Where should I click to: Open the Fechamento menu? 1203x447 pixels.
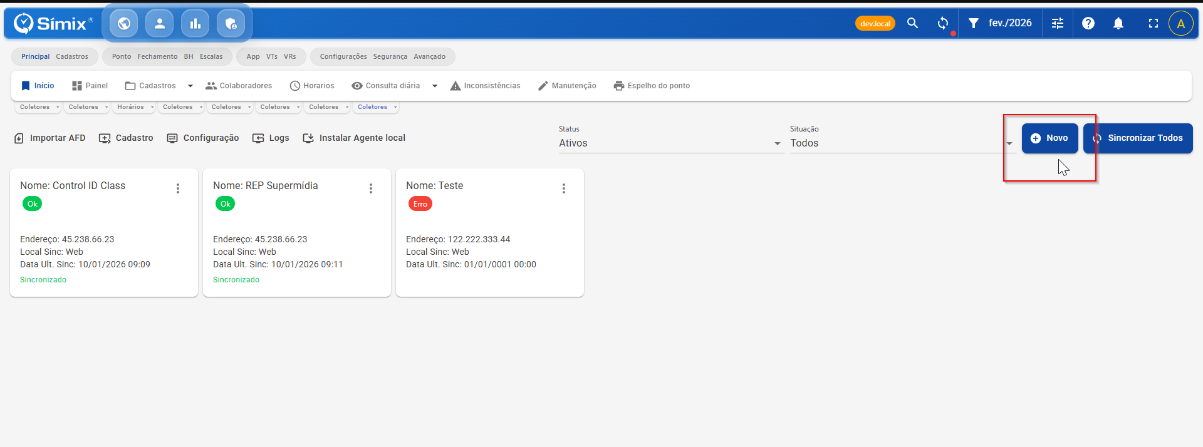[157, 56]
